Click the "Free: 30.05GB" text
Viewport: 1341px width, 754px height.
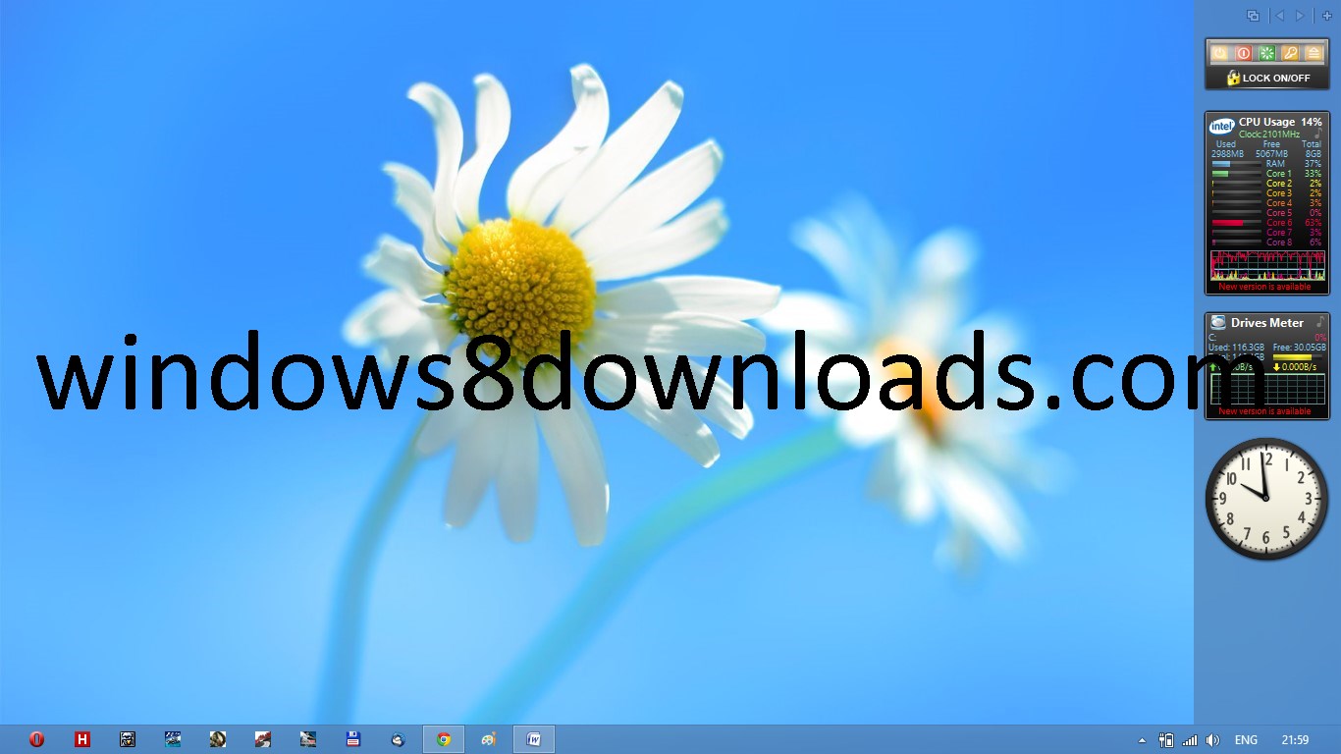click(x=1300, y=348)
